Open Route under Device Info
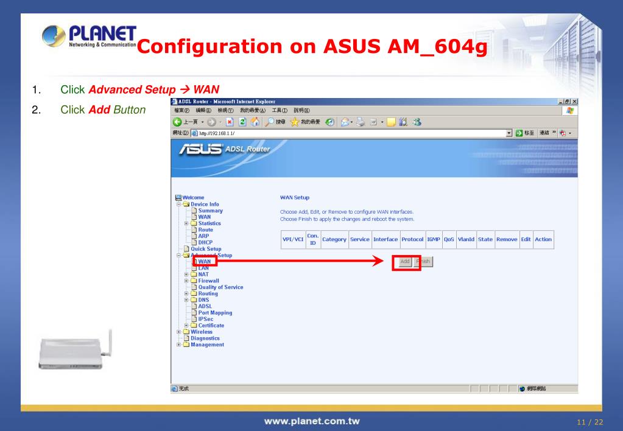 pyautogui.click(x=205, y=230)
